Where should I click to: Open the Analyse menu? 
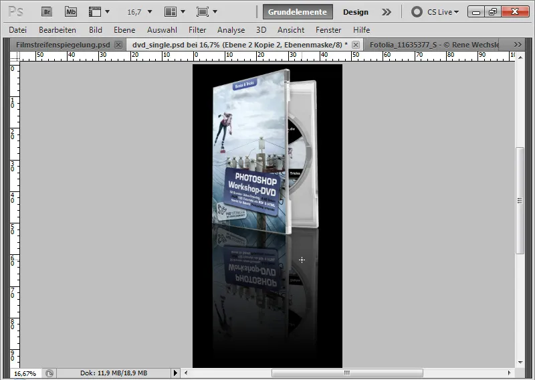click(231, 30)
